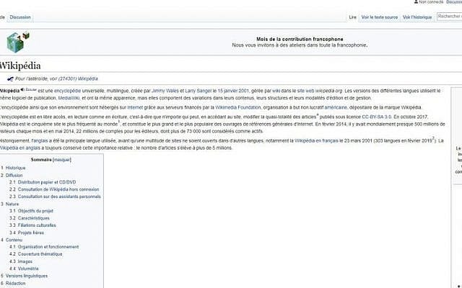The height and width of the screenshot is (288, 462).
Task: Open footnote 2 after février 2019
Action: (433, 138)
